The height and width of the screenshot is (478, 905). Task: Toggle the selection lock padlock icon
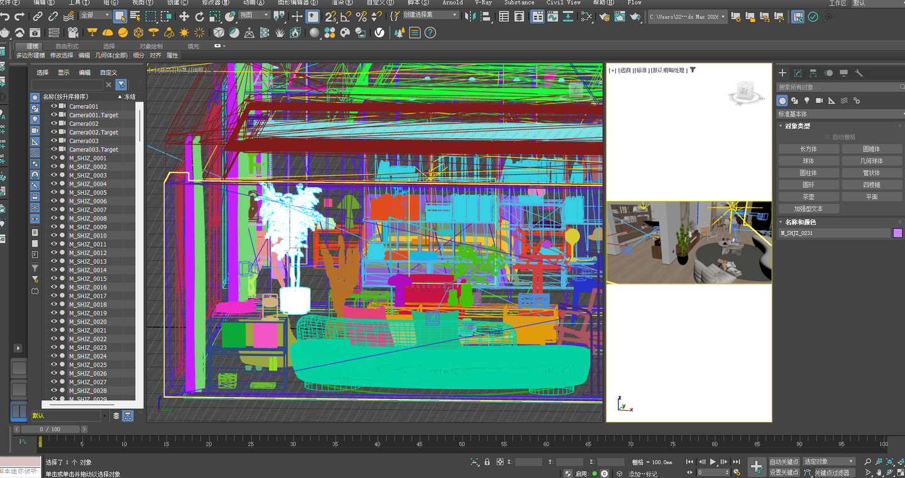coord(487,462)
